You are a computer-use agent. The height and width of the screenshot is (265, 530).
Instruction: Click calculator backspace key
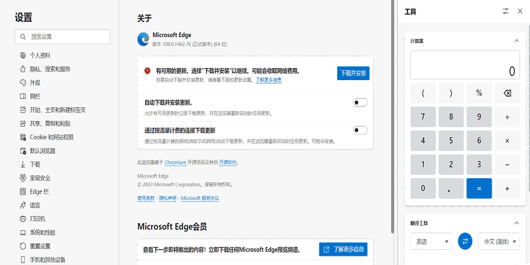click(x=507, y=93)
